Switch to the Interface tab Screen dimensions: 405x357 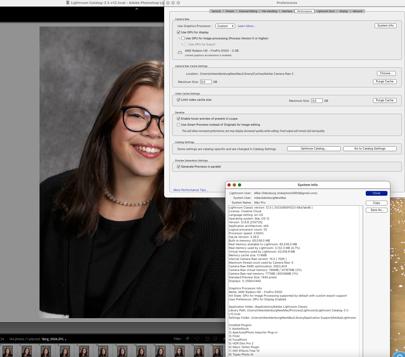tap(287, 11)
